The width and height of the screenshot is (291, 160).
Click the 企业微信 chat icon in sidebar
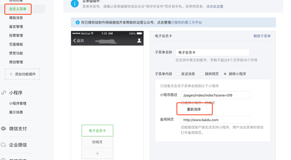3,145
